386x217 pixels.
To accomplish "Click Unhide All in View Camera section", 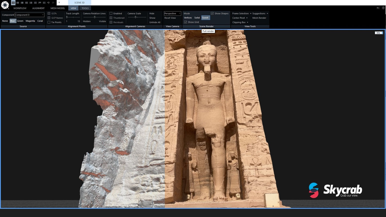I will point(154,22).
